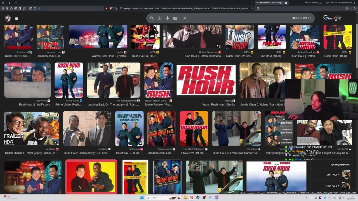Image resolution: width=358 pixels, height=201 pixels.
Task: Open 'Watch Rush Hour | Netflix' result
Action: pyautogui.click(x=219, y=104)
